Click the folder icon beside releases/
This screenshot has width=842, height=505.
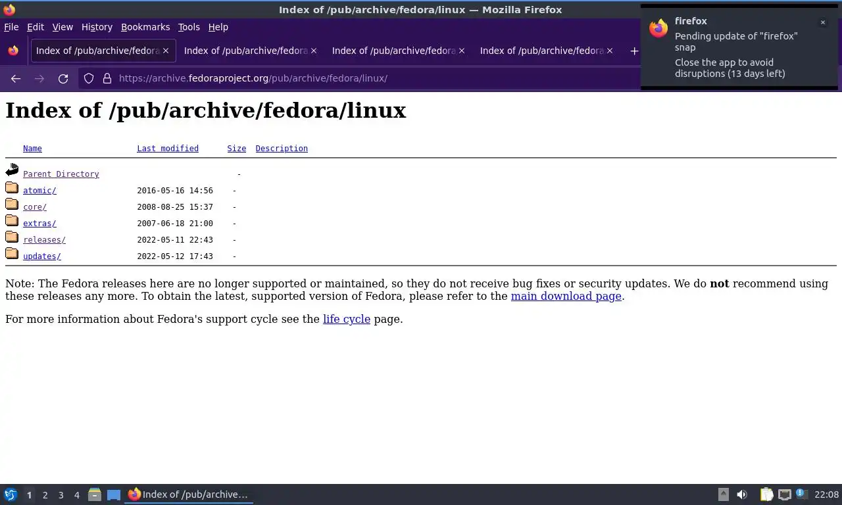point(12,237)
